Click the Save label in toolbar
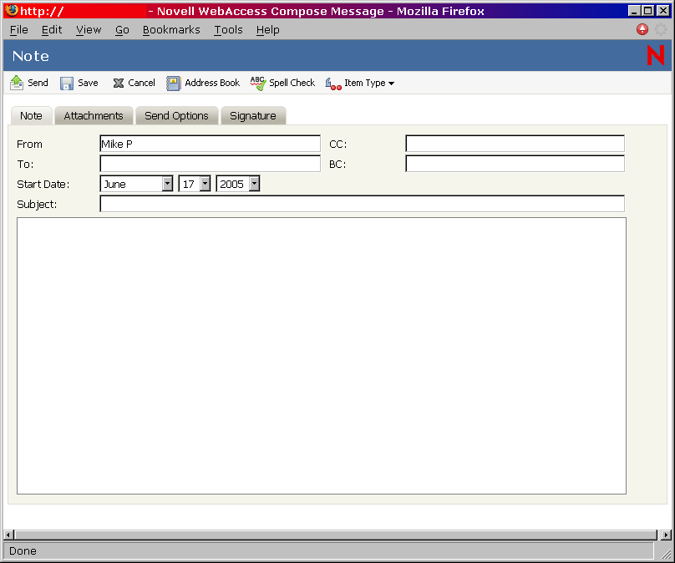This screenshot has width=675, height=563. tap(88, 83)
